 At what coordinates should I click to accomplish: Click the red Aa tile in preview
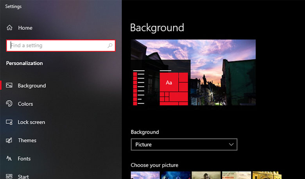coord(169,82)
